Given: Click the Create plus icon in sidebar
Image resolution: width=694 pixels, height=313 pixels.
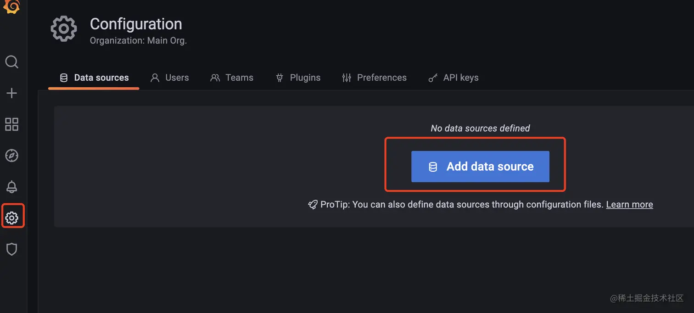Looking at the screenshot, I should point(12,93).
